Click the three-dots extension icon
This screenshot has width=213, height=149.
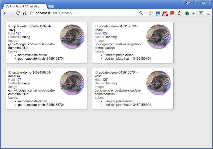[194, 13]
